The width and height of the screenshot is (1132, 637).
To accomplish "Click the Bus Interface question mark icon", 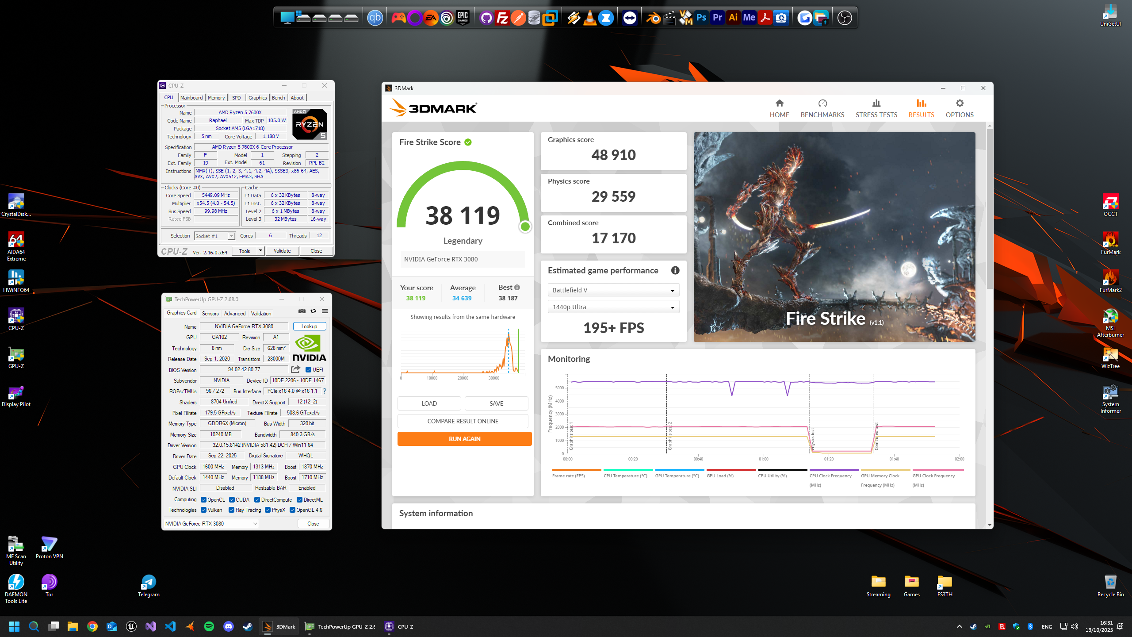I will [325, 391].
